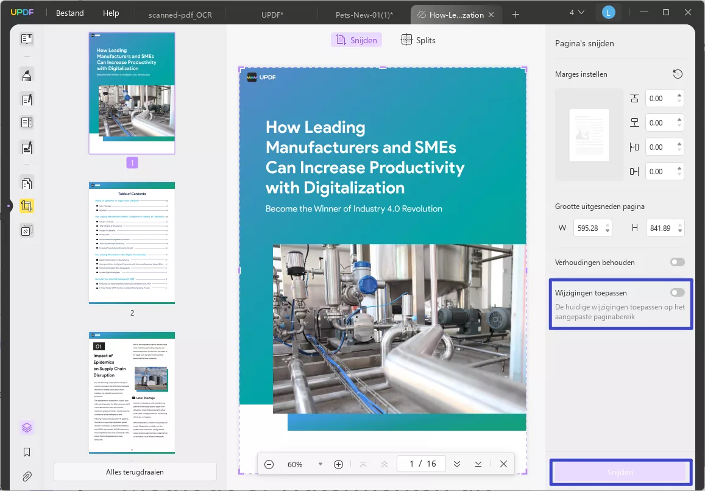Reset margins with the circular arrow icon
The height and width of the screenshot is (491, 705).
678,74
